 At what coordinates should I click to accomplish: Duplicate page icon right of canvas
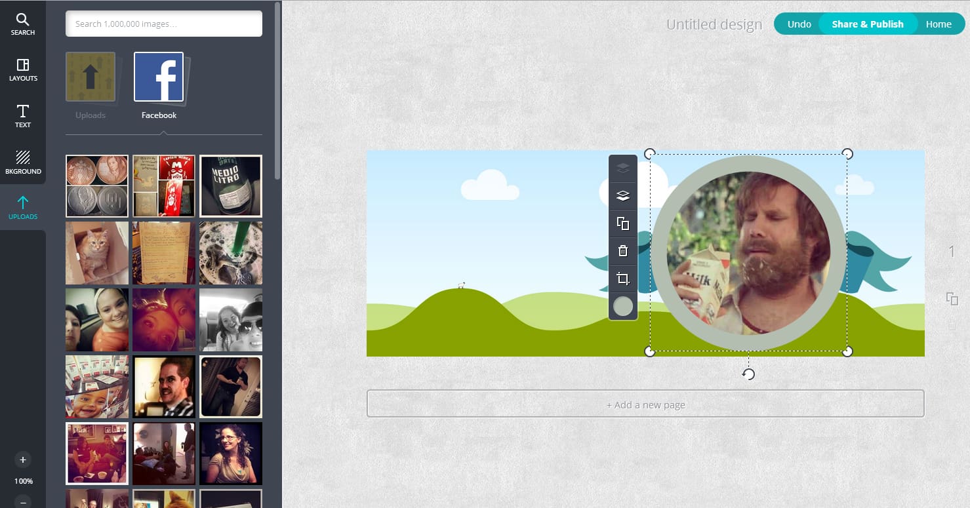[952, 299]
